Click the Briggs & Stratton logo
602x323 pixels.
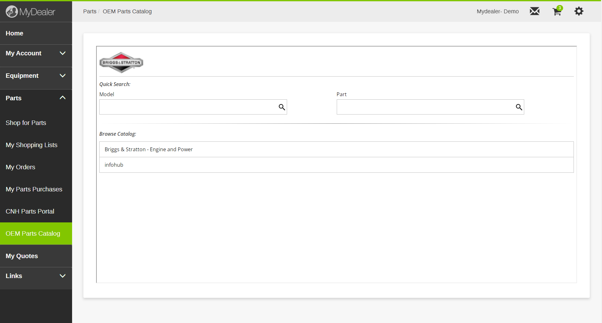click(x=121, y=62)
